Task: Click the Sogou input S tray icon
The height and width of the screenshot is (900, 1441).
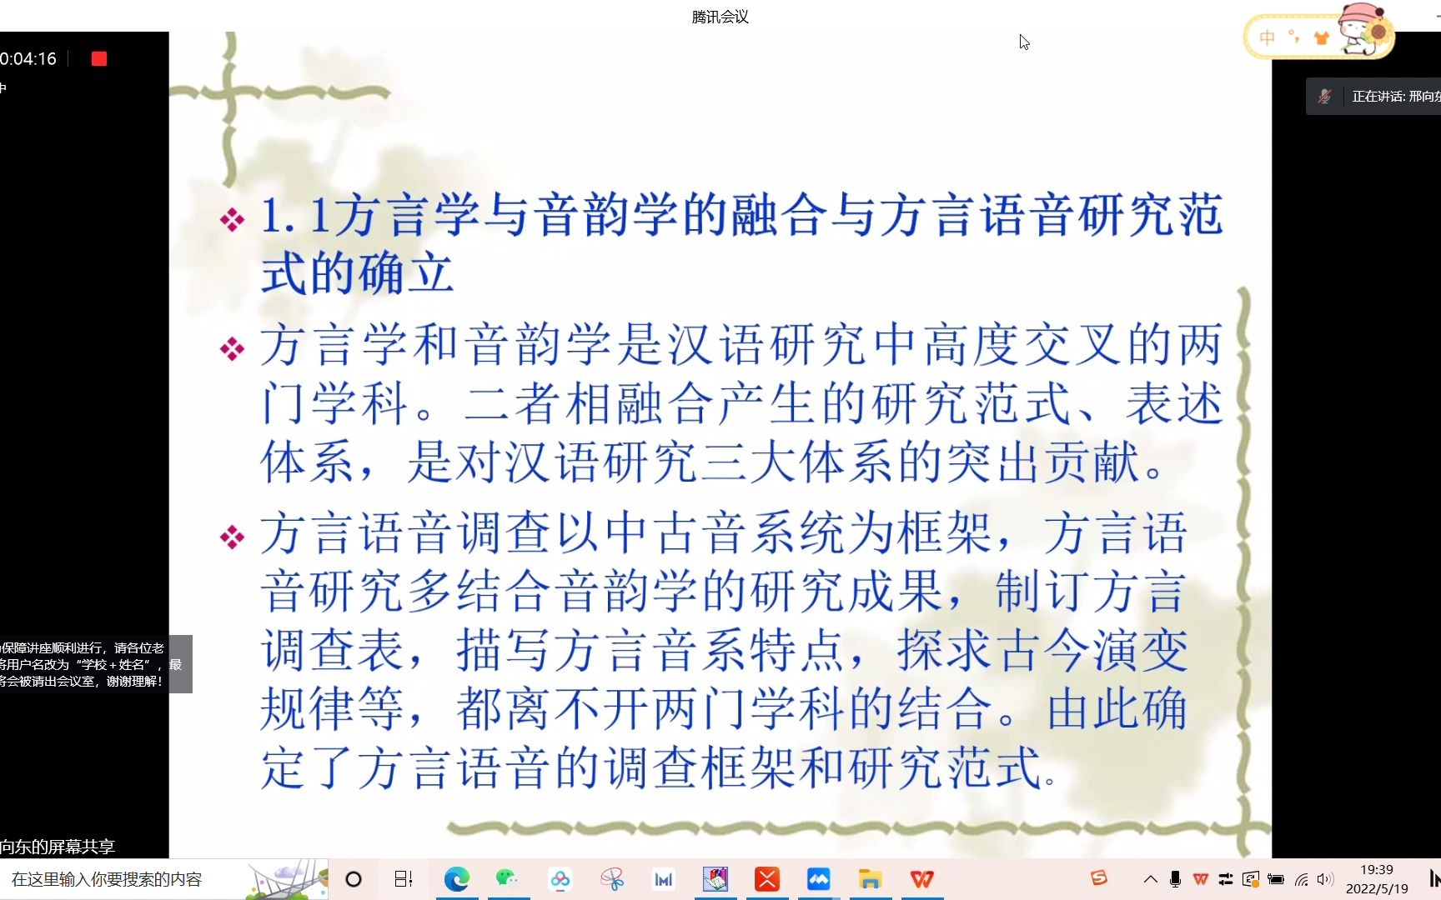Action: pyautogui.click(x=1099, y=878)
